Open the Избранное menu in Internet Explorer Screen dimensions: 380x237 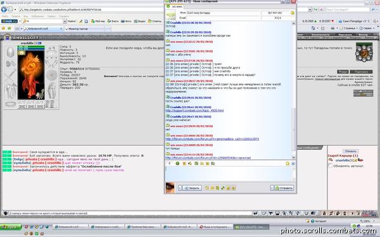[x=39, y=16]
